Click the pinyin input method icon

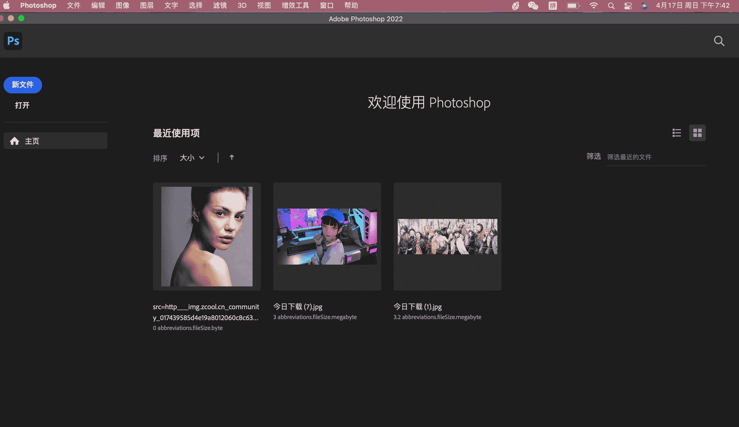point(553,5)
